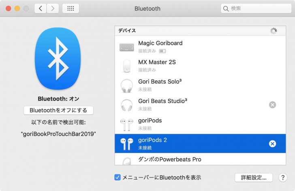
Task: Click the 以下の名前で検出可能 label
Action: click(58, 122)
